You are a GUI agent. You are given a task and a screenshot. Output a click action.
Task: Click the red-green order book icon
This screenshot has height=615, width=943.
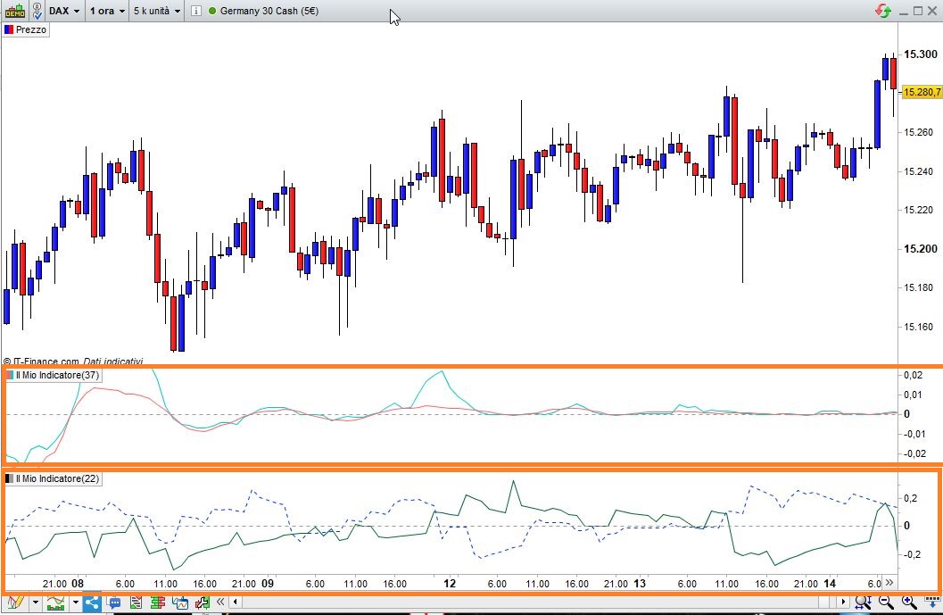click(158, 603)
